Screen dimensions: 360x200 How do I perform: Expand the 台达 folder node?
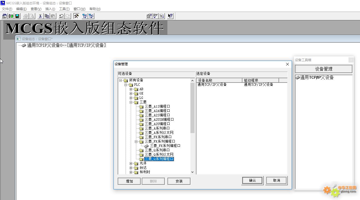[131, 168]
